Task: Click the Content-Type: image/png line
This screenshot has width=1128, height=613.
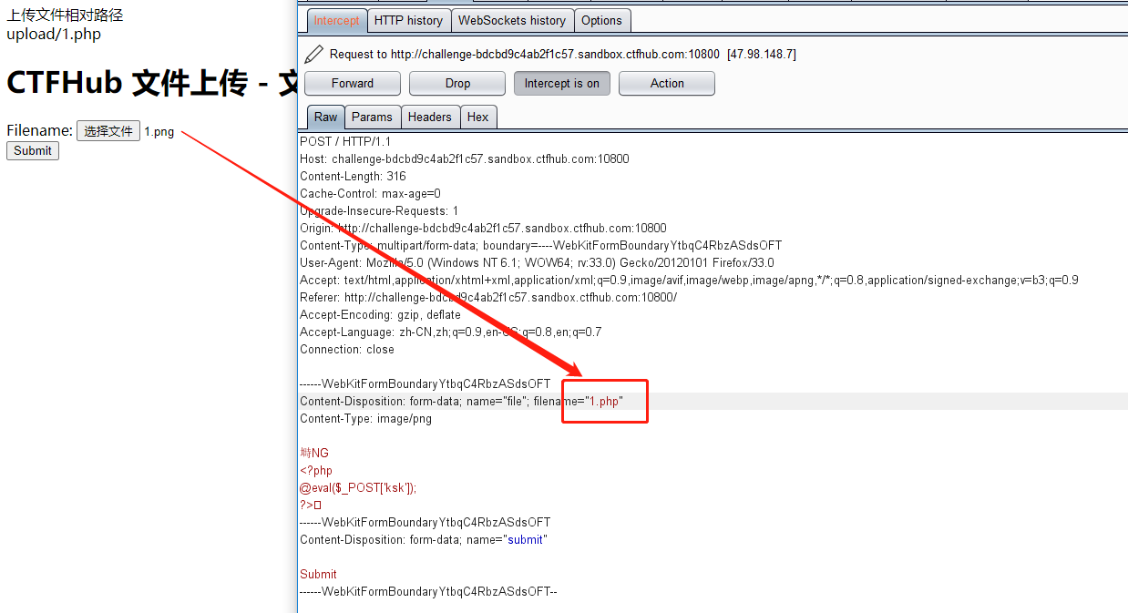Action: (x=365, y=418)
